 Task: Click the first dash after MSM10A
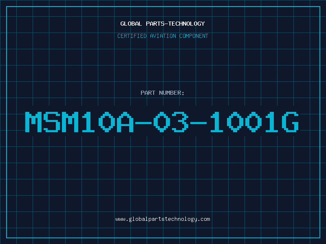pos(143,123)
